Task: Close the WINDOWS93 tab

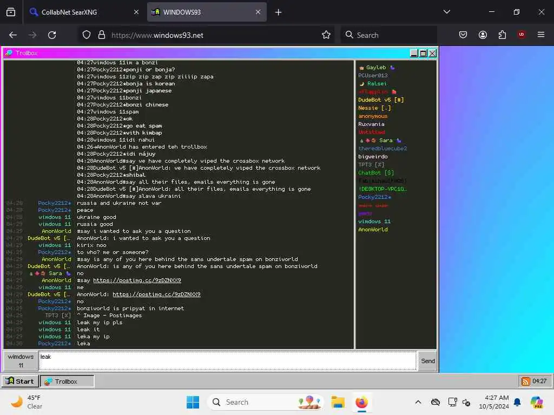Action: [x=258, y=12]
